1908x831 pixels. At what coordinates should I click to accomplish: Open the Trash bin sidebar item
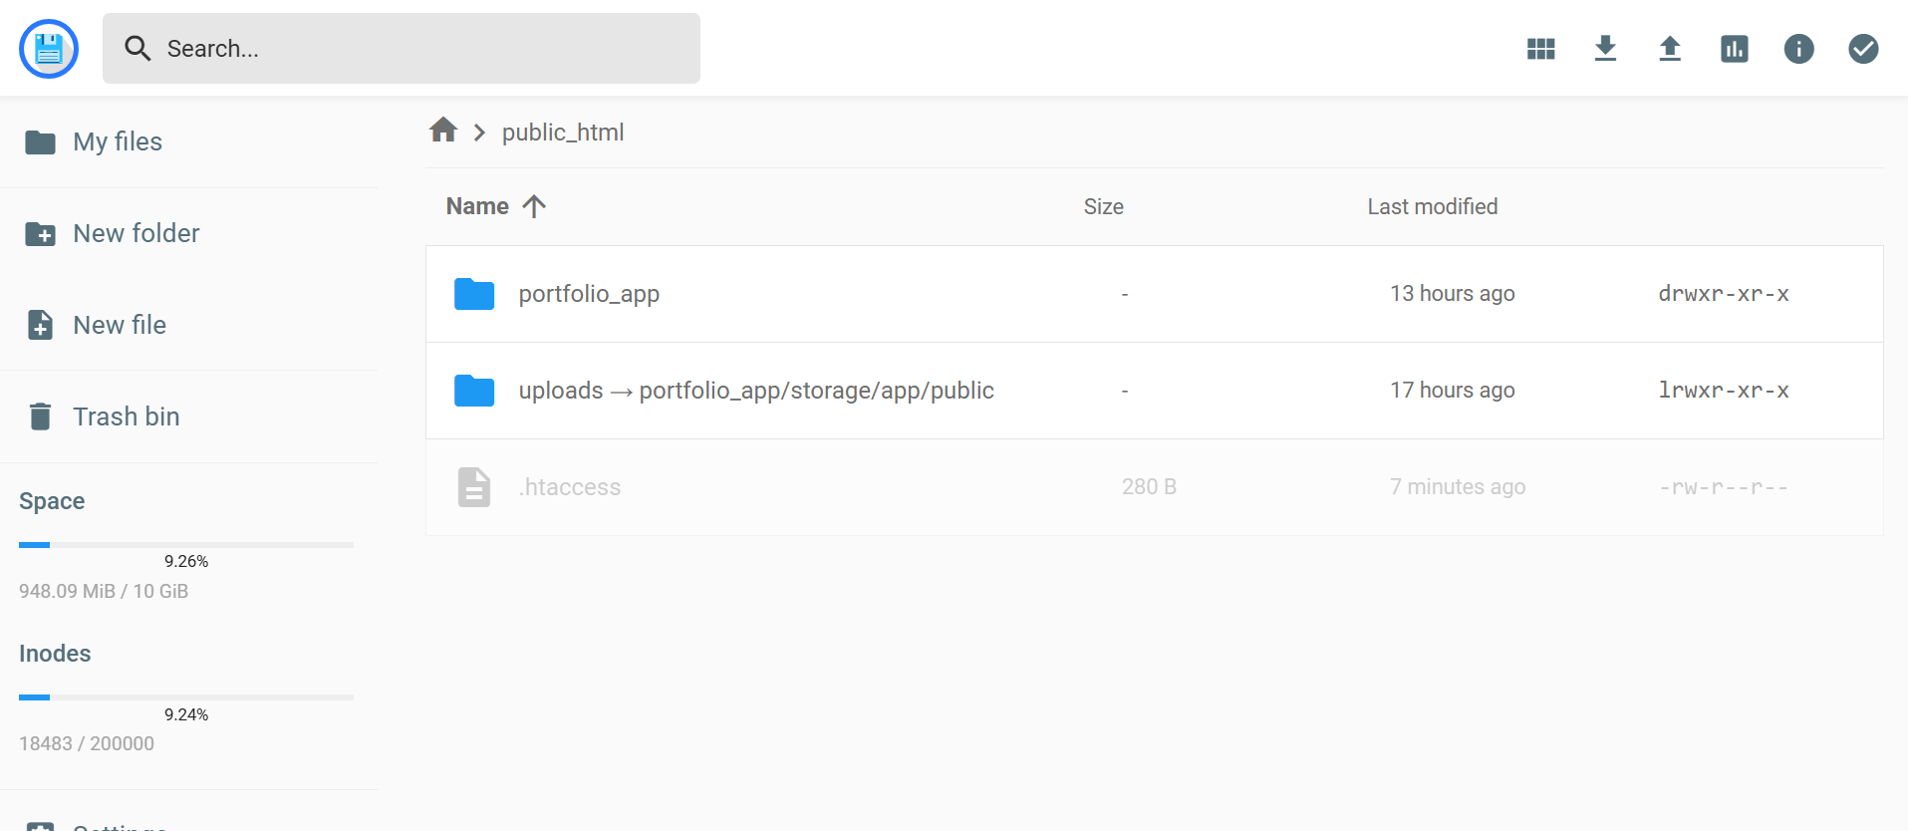tap(126, 416)
